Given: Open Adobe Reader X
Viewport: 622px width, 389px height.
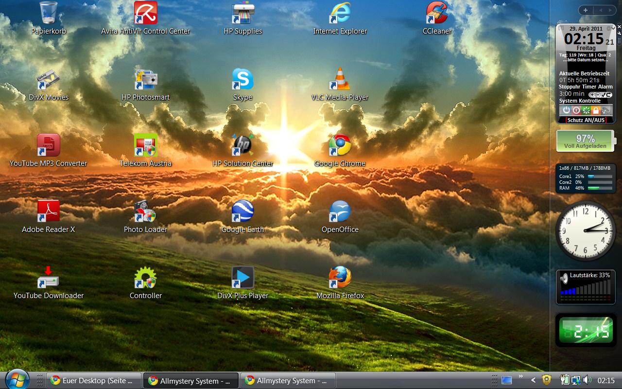Looking at the screenshot, I should [49, 217].
